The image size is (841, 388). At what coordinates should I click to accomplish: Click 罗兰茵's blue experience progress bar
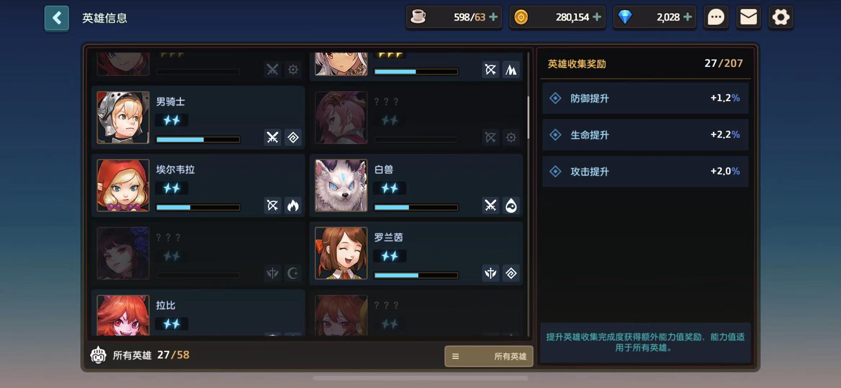(x=416, y=276)
